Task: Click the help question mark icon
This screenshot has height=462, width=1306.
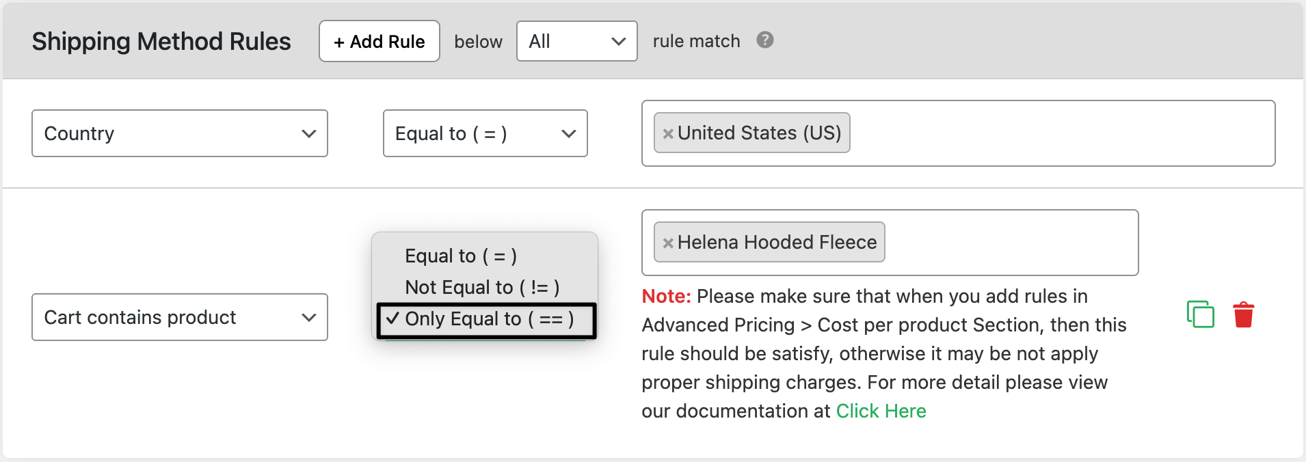Action: click(764, 40)
